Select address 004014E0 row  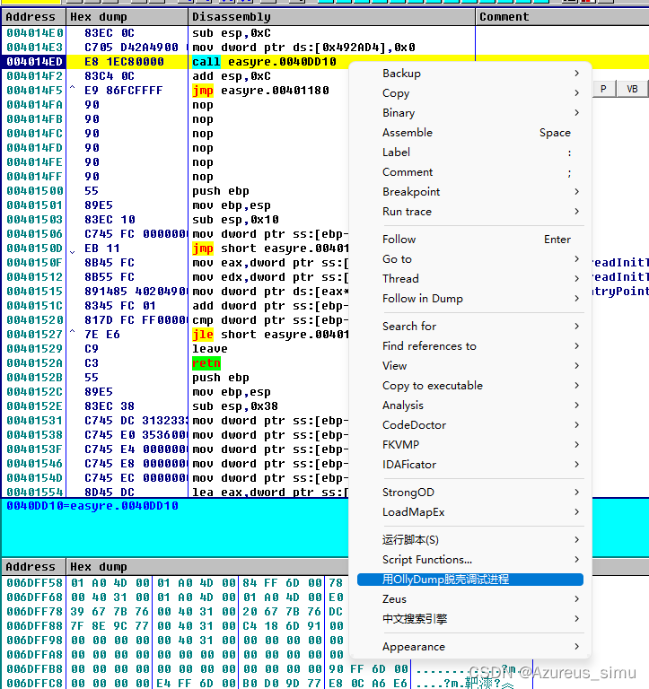(35, 33)
